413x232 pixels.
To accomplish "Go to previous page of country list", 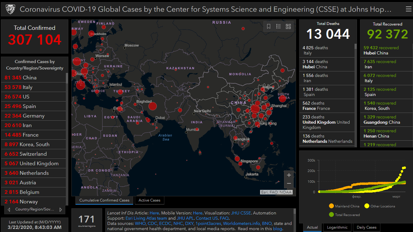I will click(9, 210).
